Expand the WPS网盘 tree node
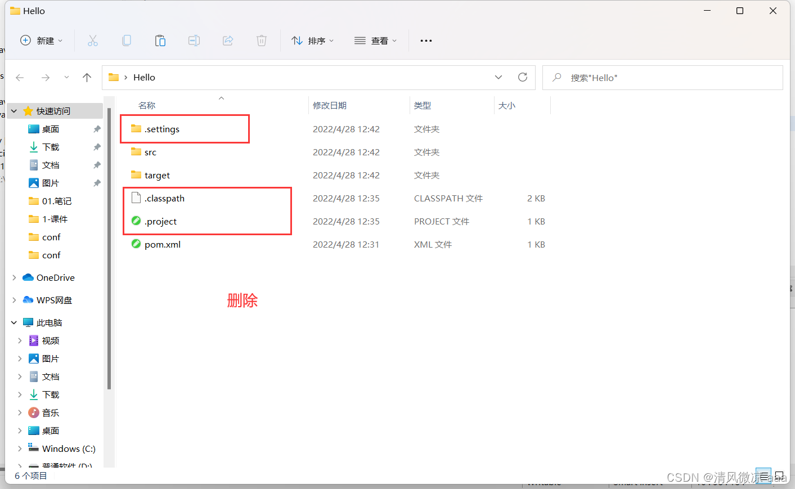 click(14, 300)
